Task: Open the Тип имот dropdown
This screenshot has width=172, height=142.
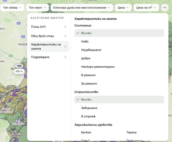Action: (37, 8)
